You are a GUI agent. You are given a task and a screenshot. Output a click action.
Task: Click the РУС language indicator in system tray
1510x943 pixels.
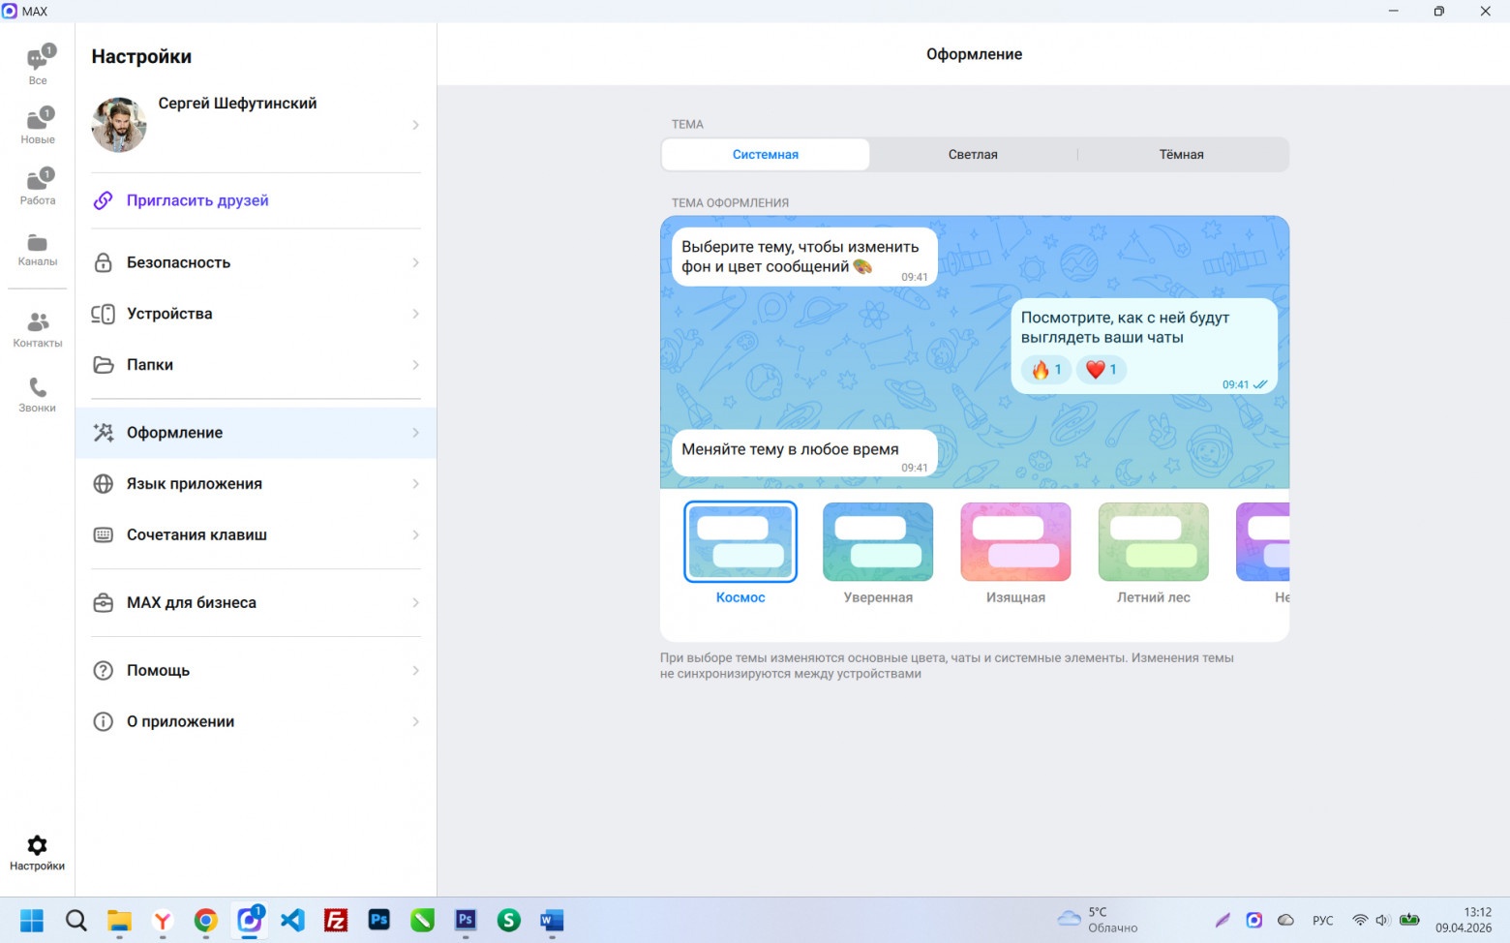click(1322, 920)
